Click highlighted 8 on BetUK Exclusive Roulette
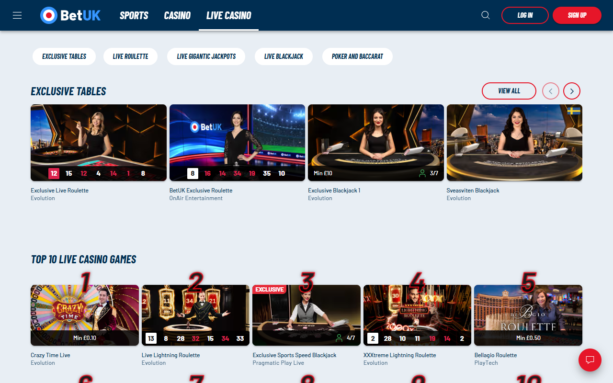 pyautogui.click(x=193, y=173)
